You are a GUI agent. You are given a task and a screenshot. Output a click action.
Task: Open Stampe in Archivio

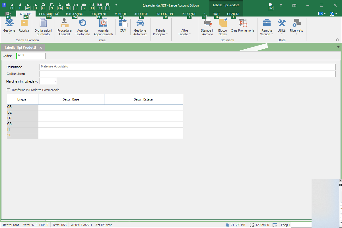click(x=208, y=27)
